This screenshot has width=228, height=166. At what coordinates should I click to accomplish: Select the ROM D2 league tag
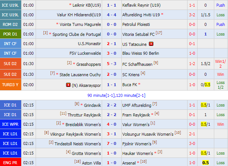[x=10, y=24]
